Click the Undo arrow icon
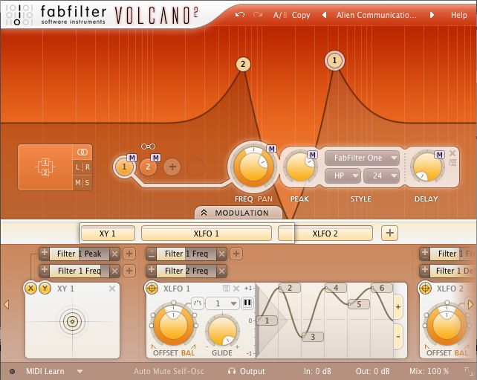The image size is (477, 380). 240,15
